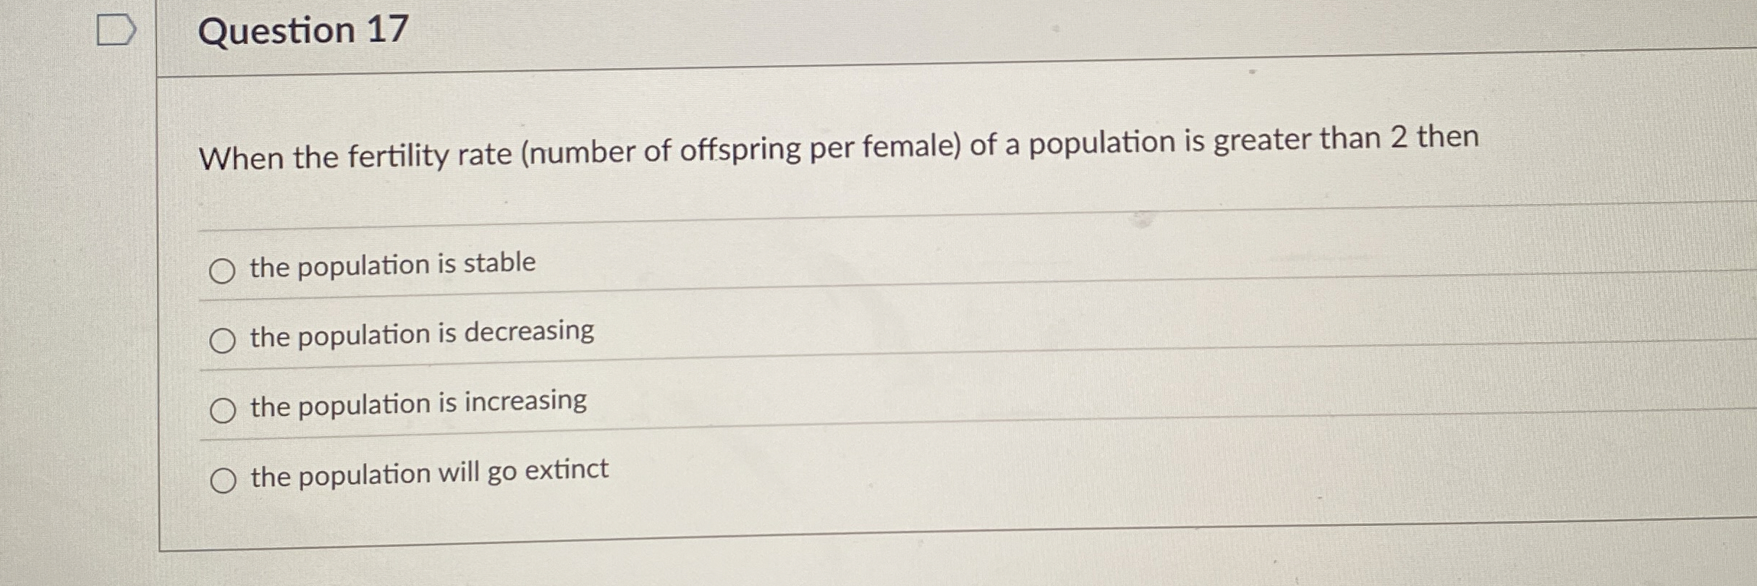Screen dimensions: 1757x586
Task: Click the last answer's radio circle
Action: click(x=224, y=477)
